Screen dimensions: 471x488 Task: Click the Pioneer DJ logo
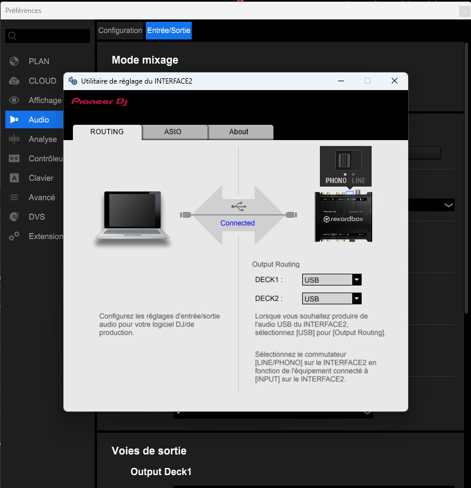(x=99, y=101)
